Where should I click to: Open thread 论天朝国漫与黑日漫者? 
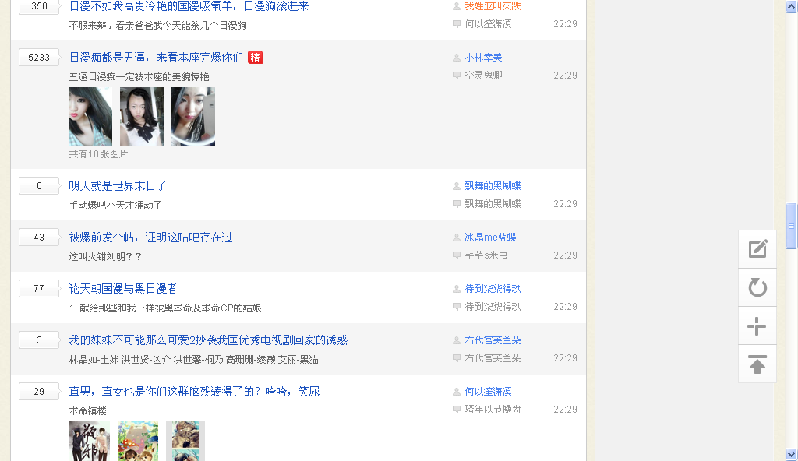coord(123,289)
